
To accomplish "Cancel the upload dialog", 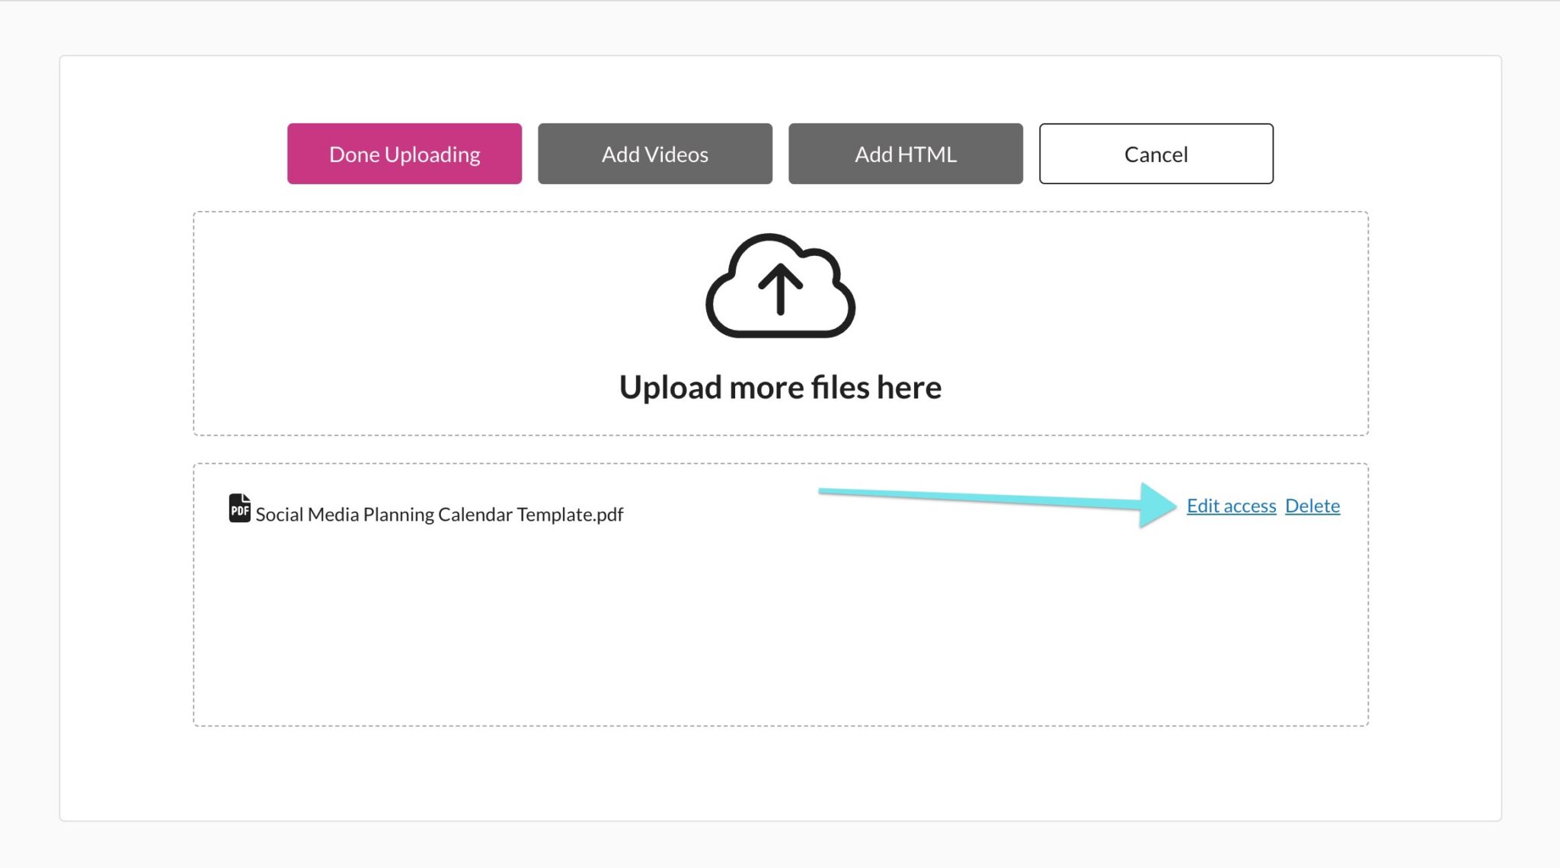I will (x=1156, y=154).
